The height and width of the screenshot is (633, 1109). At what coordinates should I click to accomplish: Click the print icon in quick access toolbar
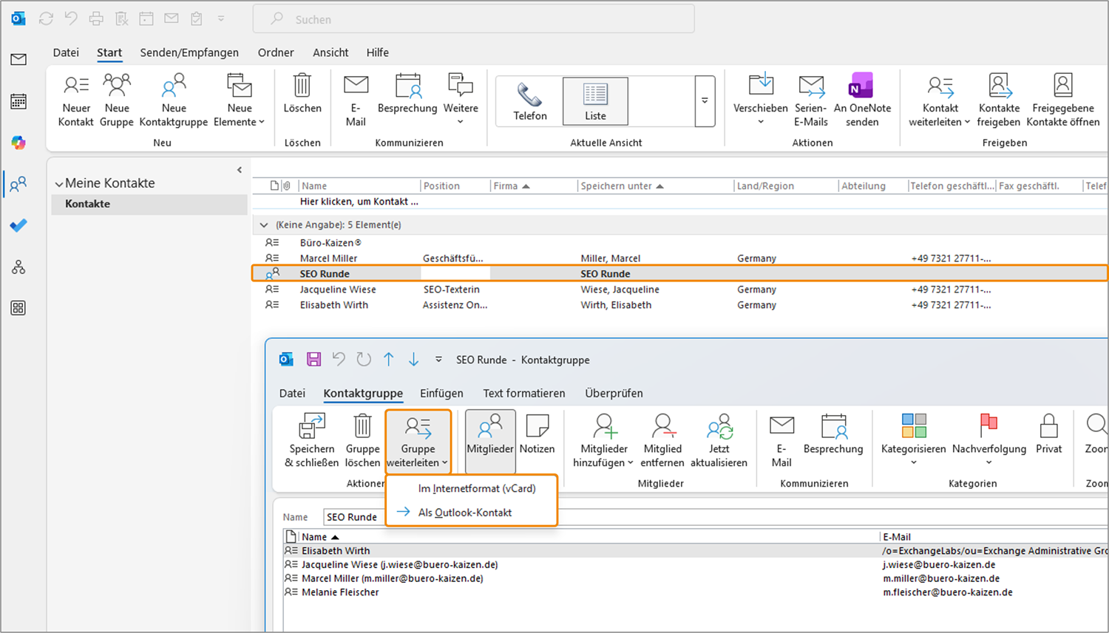(96, 18)
